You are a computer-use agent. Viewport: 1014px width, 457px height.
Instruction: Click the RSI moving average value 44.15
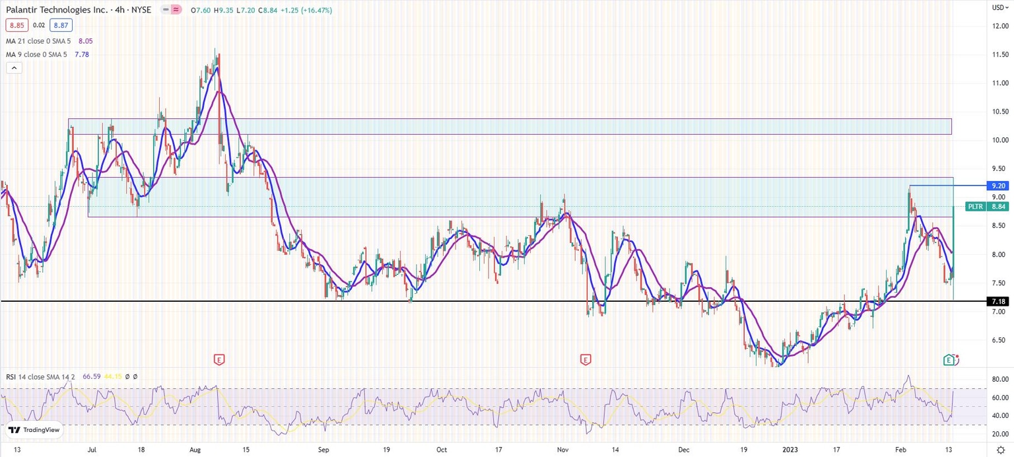pos(114,376)
